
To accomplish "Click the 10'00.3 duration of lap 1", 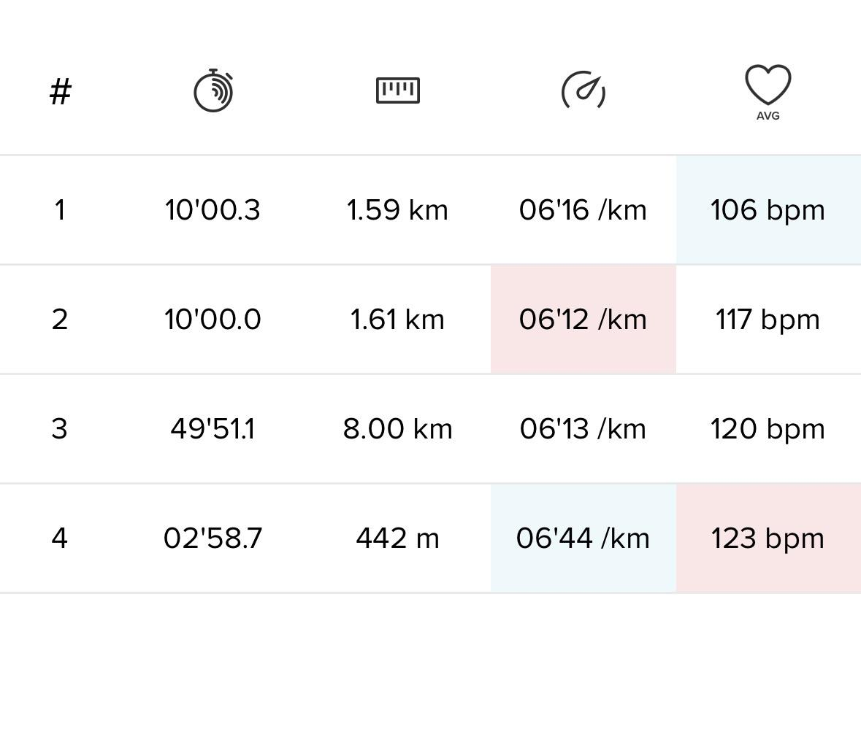I will [x=213, y=210].
